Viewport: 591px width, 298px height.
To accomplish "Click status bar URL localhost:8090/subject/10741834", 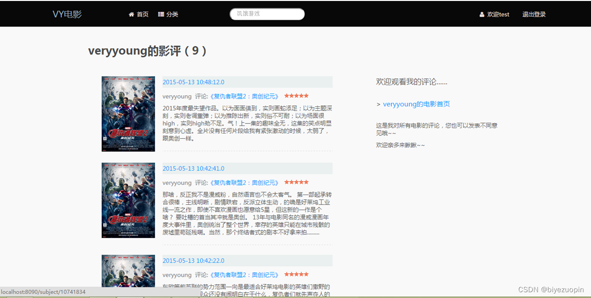I will (x=43, y=292).
